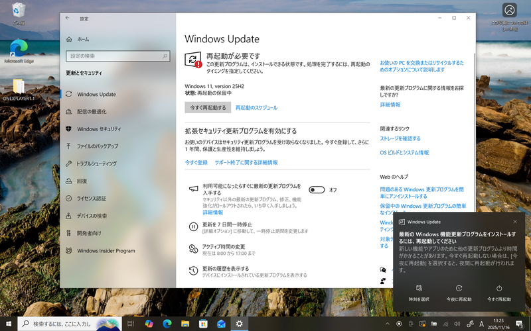Select the ONEXPLAYER1.1 desktop folder
Viewport: 531px width, 331px height.
pos(19,89)
